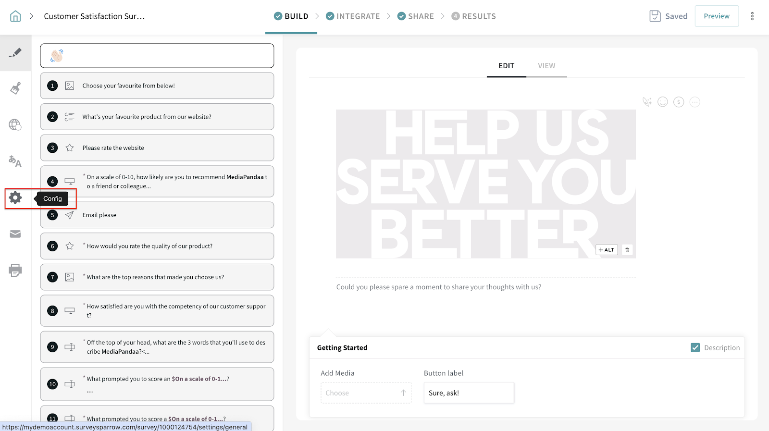769x431 pixels.
Task: Insert emoji using the smiley icon
Action: click(662, 102)
